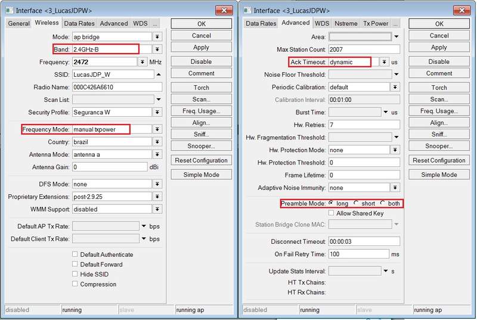Viewport: 477px width, 320px height.
Task: Click OK in the left window
Action: pos(202,24)
